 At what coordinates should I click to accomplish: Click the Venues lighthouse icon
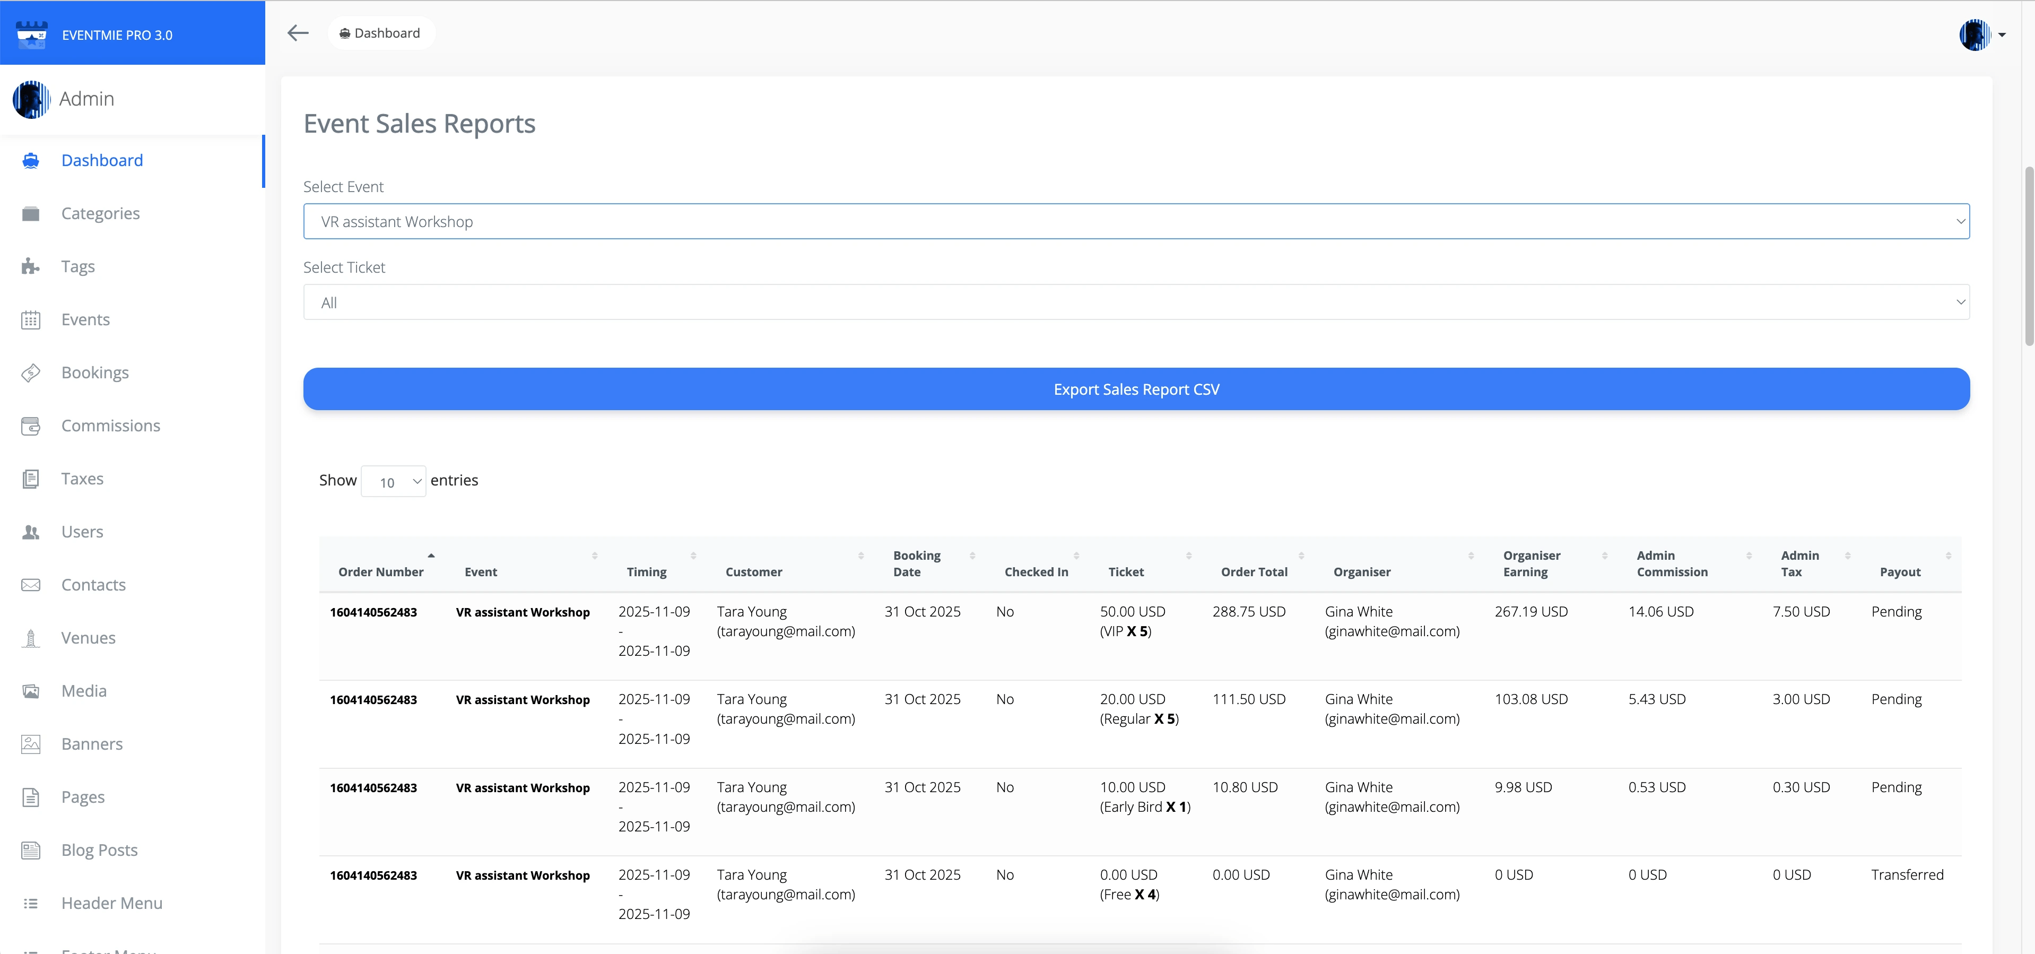[31, 638]
